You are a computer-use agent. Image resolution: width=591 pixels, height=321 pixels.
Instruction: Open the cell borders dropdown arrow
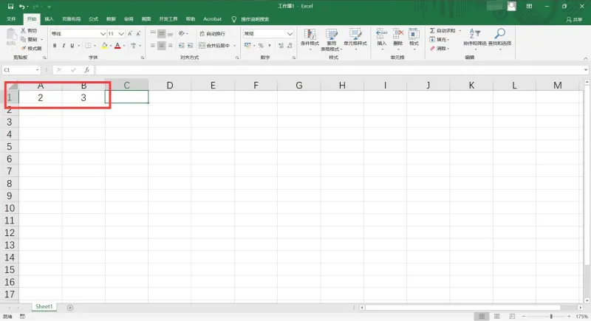click(95, 46)
